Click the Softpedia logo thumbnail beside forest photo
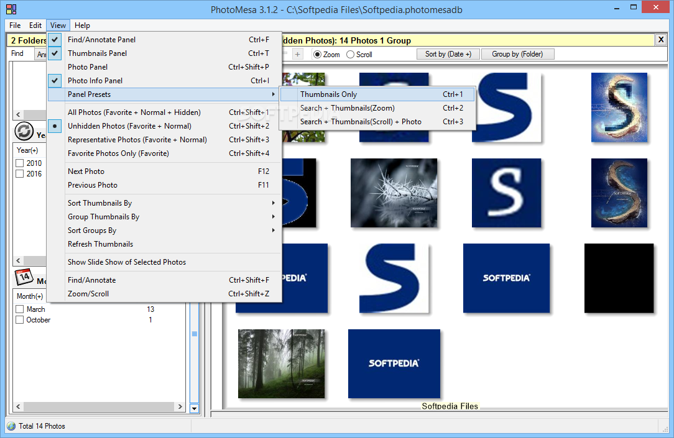 coord(394,363)
